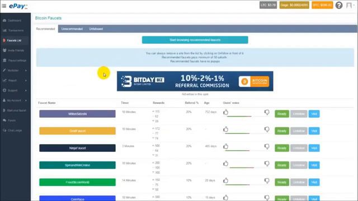Click Ready for MillionSatoshi
Screen dimensions: 358x201
coord(282,114)
